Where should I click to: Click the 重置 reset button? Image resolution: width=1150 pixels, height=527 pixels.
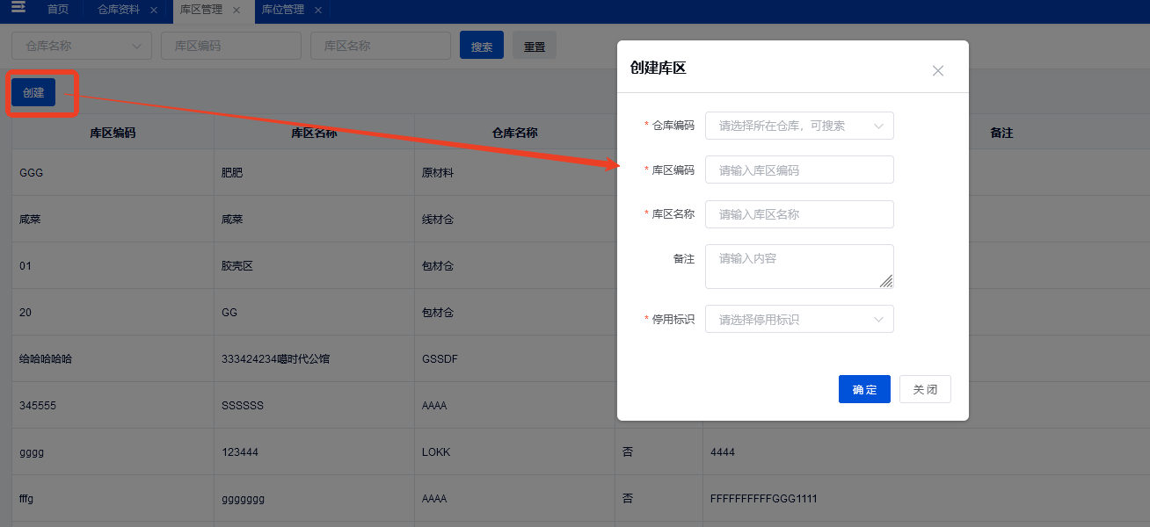[x=534, y=45]
